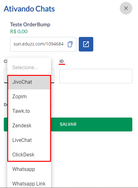Click the Teste OrderBump product name
The height and width of the screenshot is (188, 138).
point(30,24)
